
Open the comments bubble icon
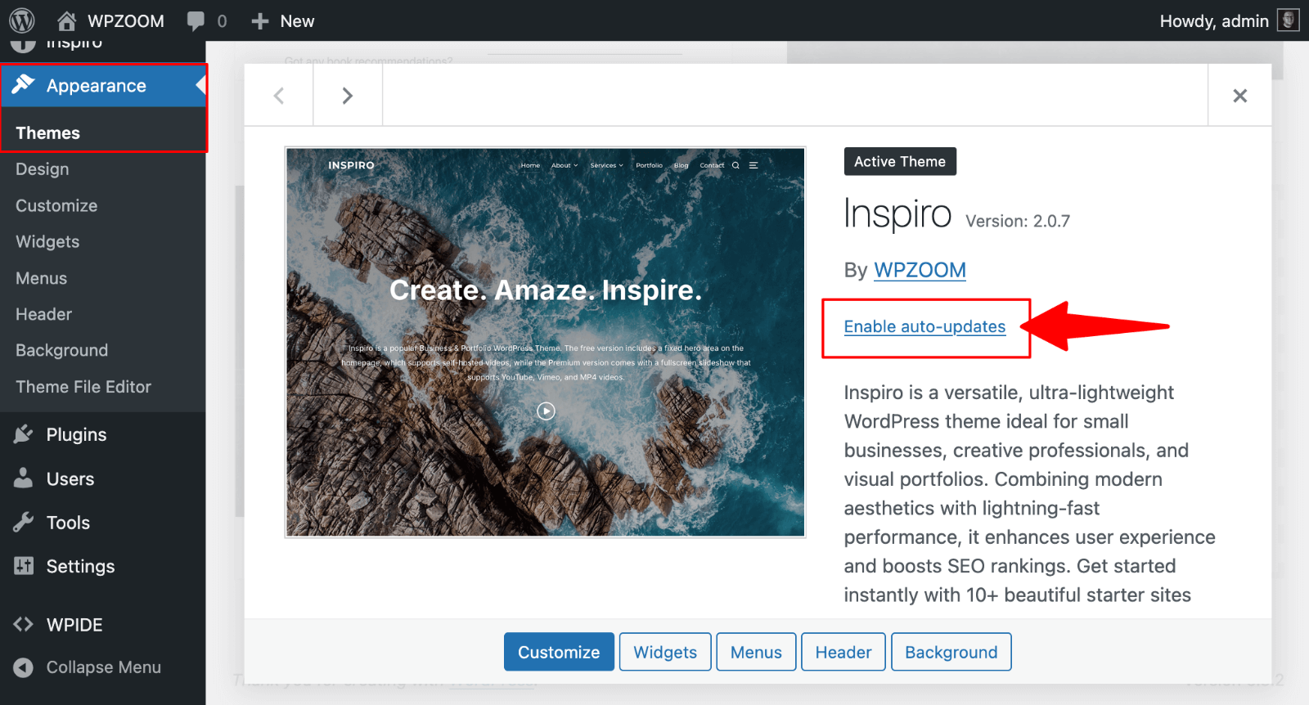[196, 20]
